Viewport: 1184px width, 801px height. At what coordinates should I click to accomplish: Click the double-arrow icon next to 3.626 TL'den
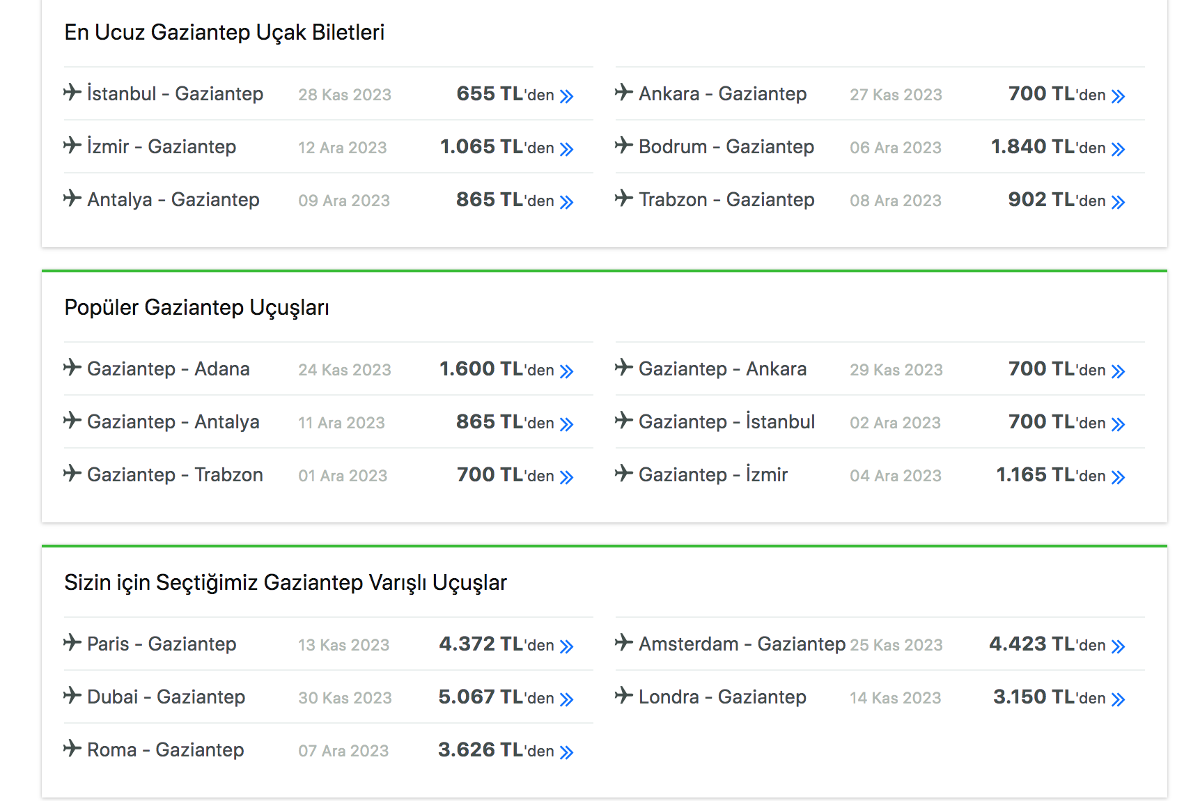[x=567, y=752]
